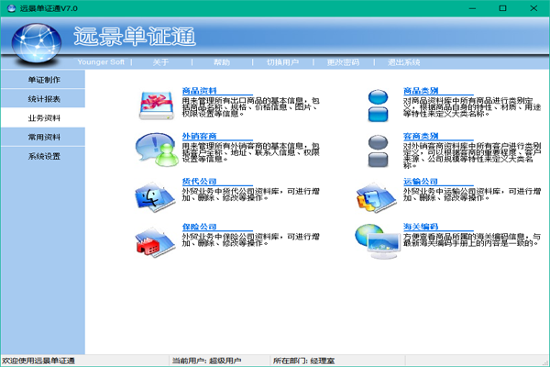Open the 海关编码 link
The image size is (550, 367).
pos(421,227)
